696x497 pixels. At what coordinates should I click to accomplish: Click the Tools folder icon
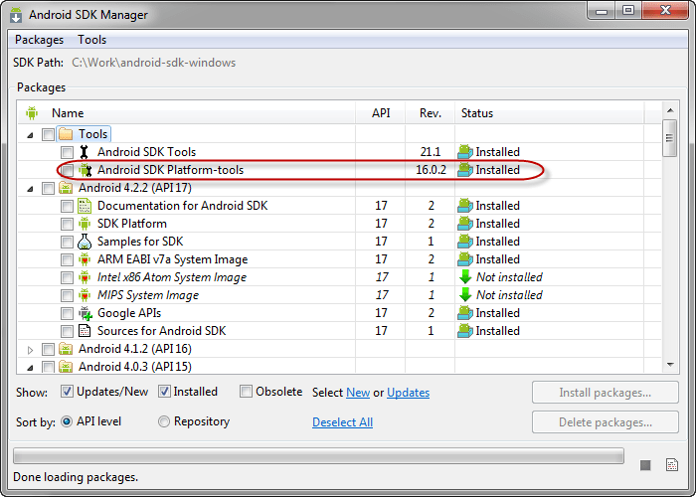coord(66,134)
